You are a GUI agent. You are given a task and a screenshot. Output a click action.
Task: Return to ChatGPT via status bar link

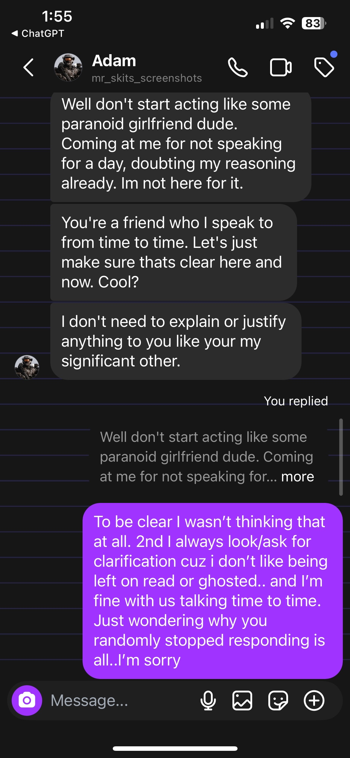coord(38,33)
